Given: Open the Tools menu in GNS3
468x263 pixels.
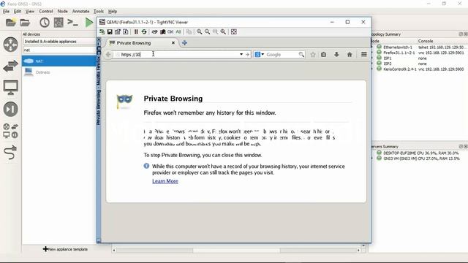Looking at the screenshot, I should 99,12.
